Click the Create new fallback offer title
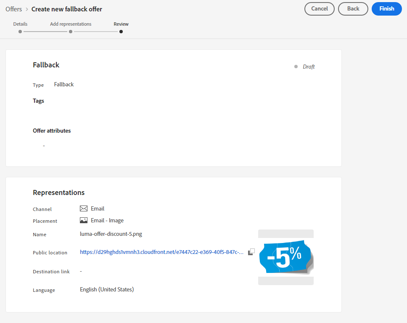 point(67,9)
